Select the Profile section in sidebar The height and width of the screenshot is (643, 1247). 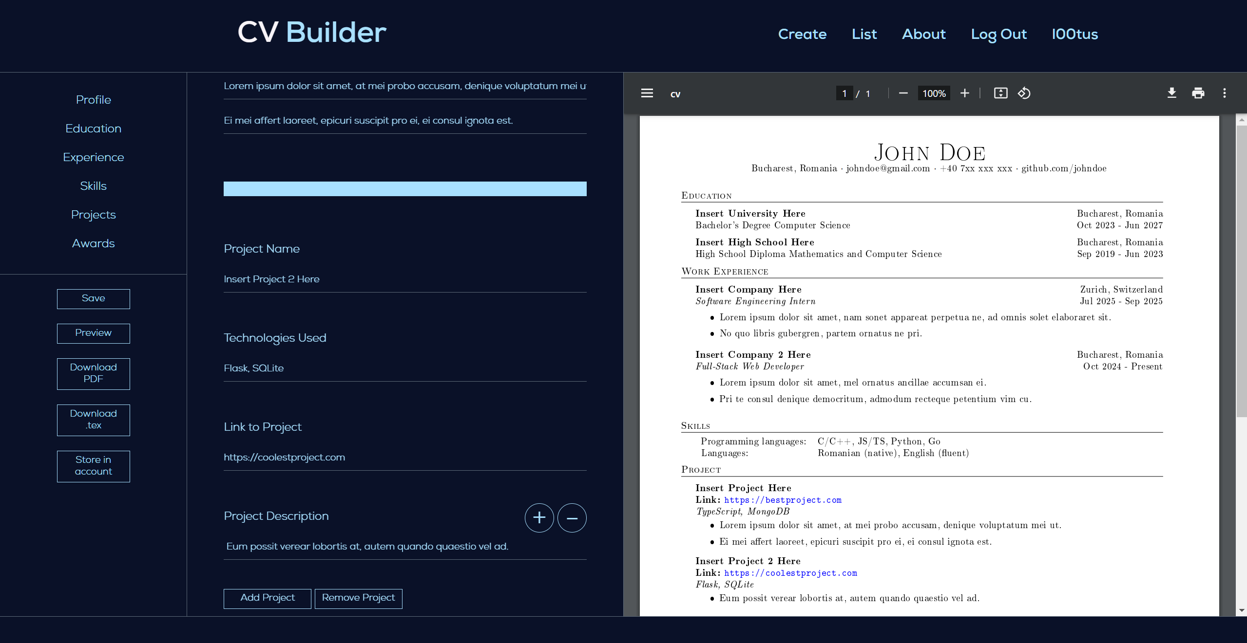point(93,100)
